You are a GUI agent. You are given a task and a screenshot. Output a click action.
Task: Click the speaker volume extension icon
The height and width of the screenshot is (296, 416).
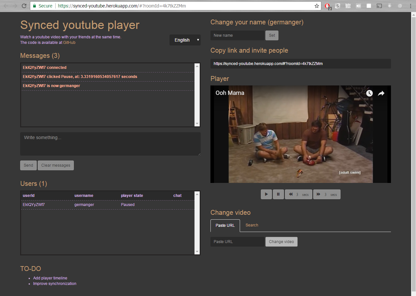(358, 6)
